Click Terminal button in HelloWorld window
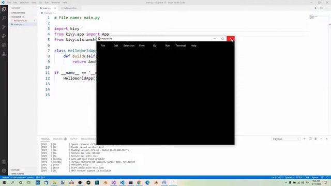 click(x=180, y=45)
